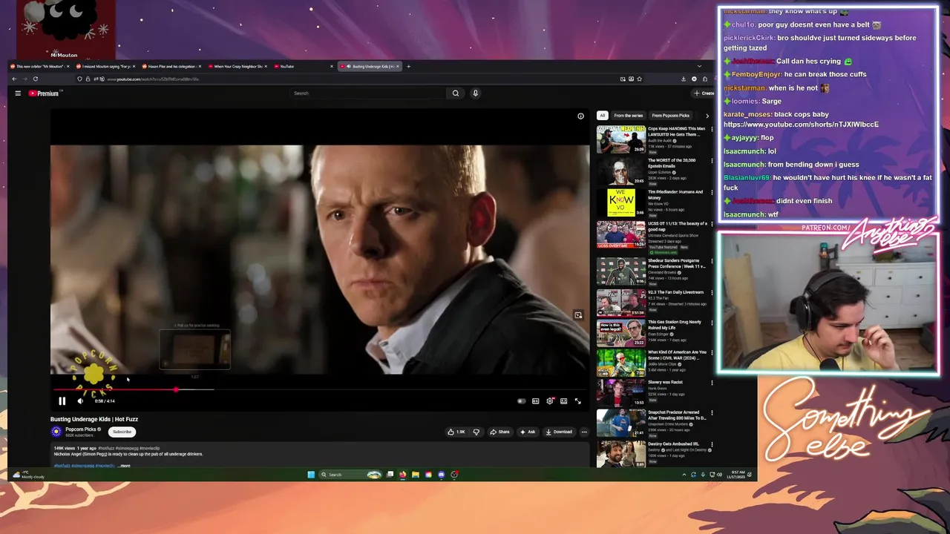
Task: Open the player settings gear
Action: click(x=549, y=401)
